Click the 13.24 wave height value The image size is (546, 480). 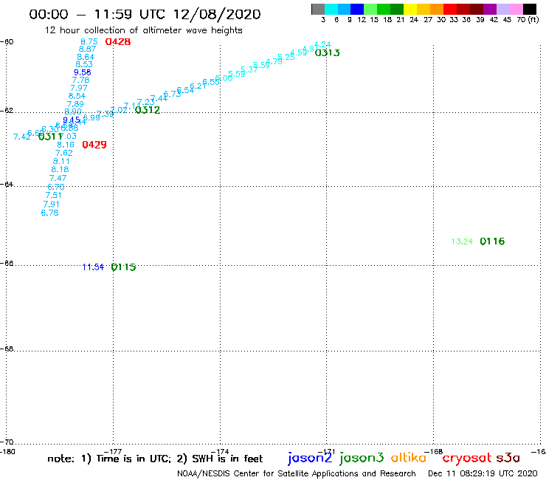click(x=462, y=241)
